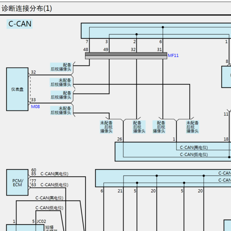Screen dimensions: 231x231
Task: Click C-CAN(低电位) label next to pin 63
Action: [x=54, y=185]
